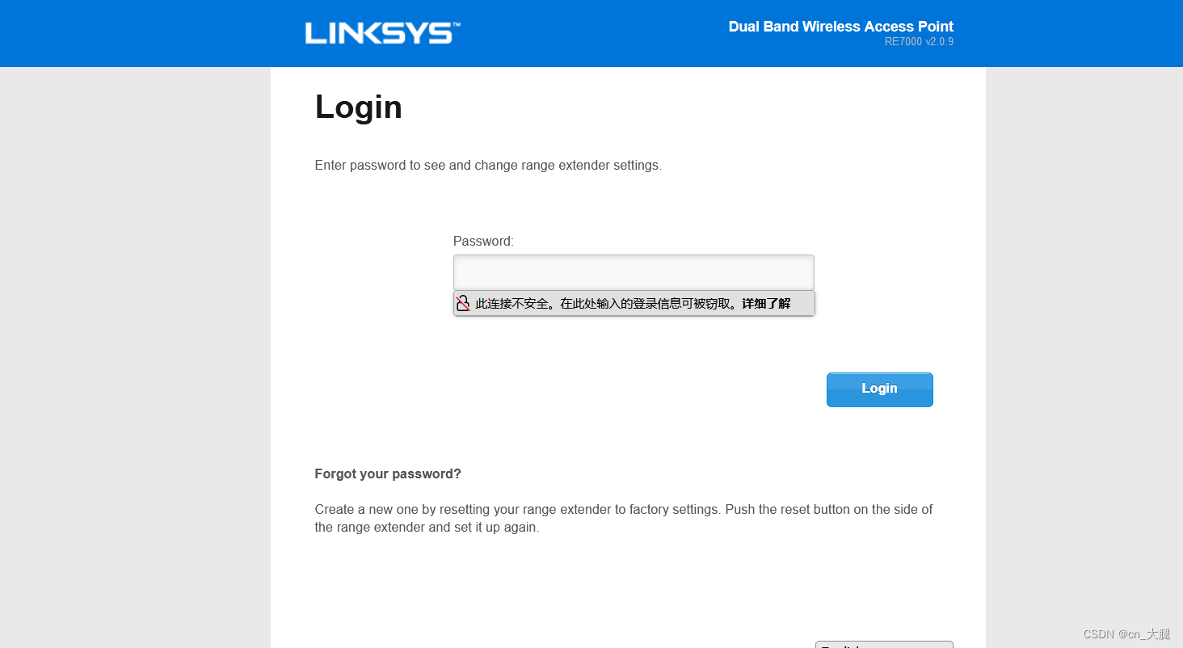
Task: Click the RE7000 v2.0.9 version text
Action: click(x=919, y=42)
